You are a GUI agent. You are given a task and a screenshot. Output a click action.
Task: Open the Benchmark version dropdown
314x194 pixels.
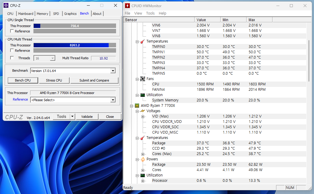pos(113,71)
